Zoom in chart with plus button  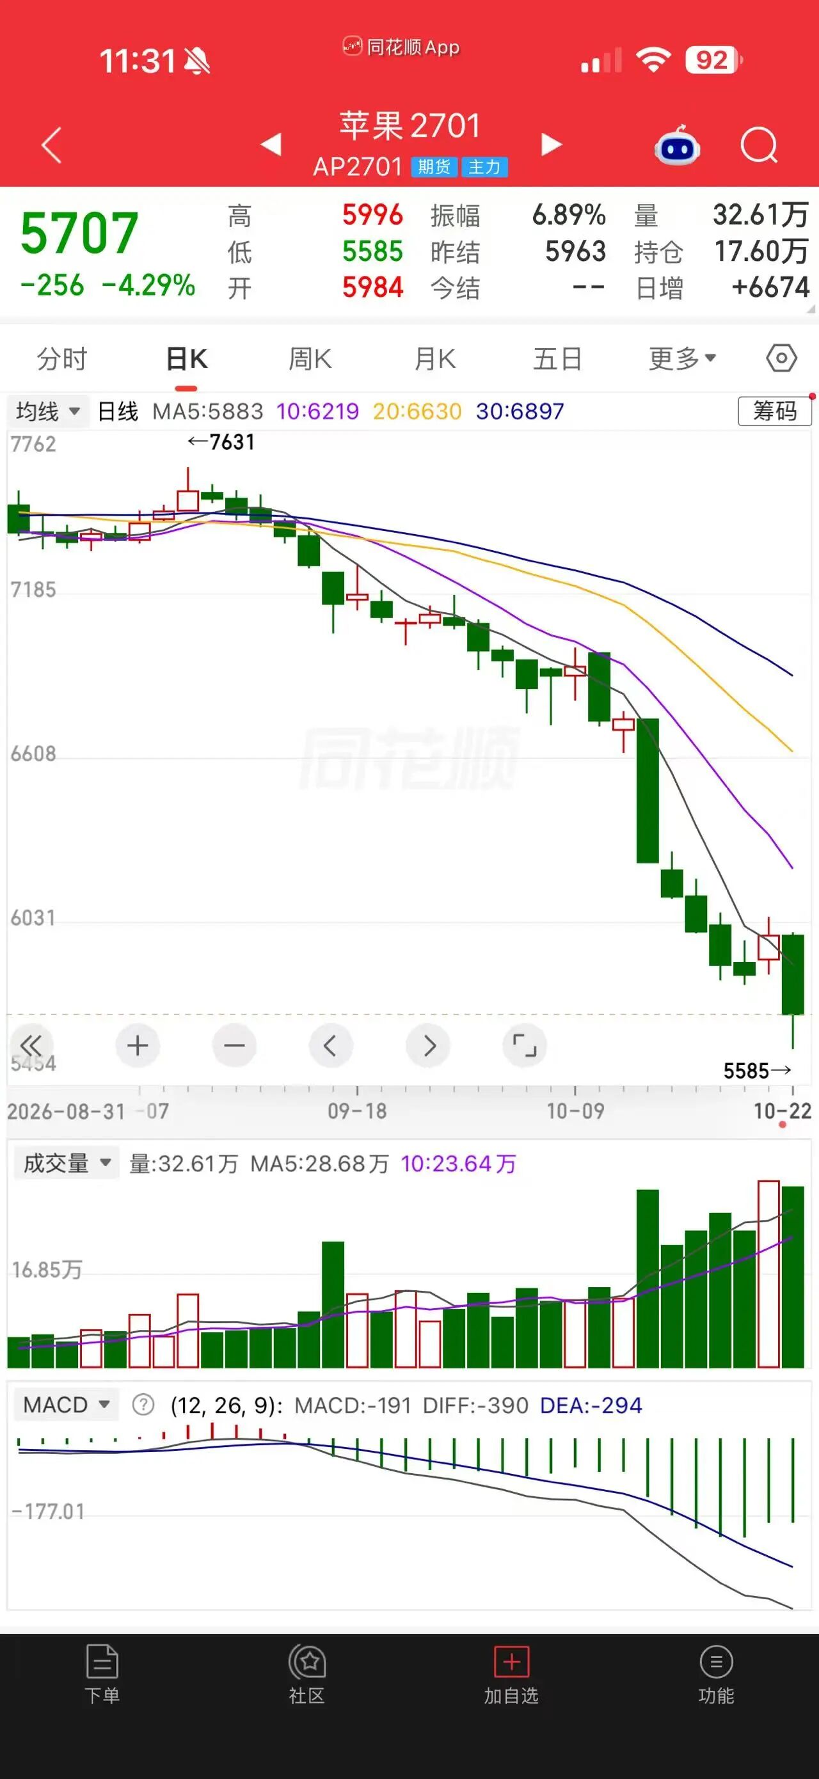point(138,1045)
